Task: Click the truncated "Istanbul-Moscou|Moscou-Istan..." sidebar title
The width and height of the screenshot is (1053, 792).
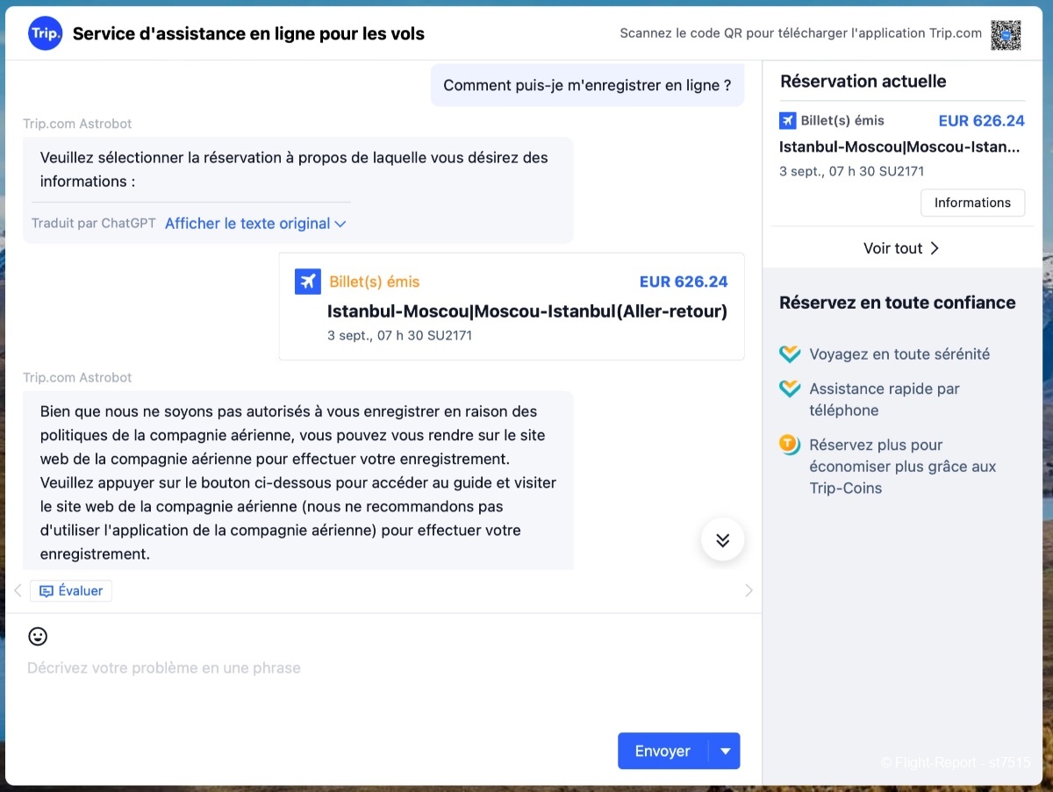Action: (x=900, y=146)
